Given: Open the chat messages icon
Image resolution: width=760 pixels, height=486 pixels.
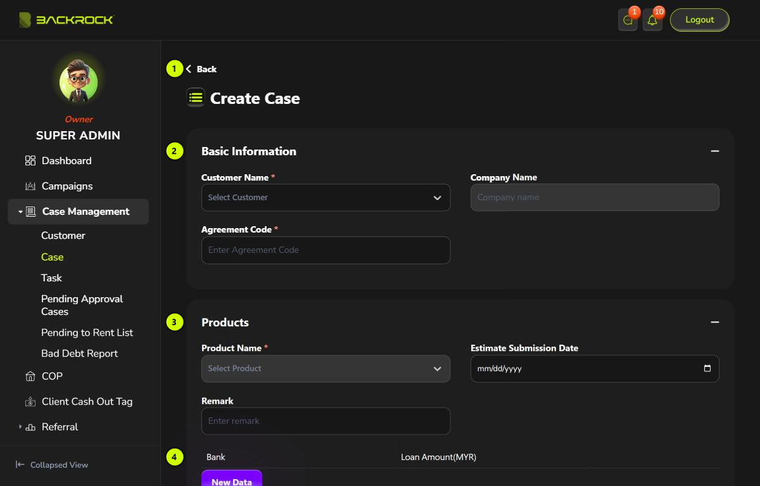Looking at the screenshot, I should pos(628,20).
